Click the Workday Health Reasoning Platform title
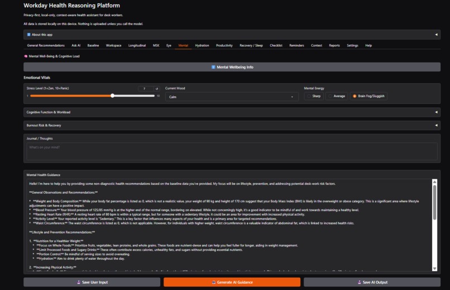The width and height of the screenshot is (450, 290). coord(72,6)
